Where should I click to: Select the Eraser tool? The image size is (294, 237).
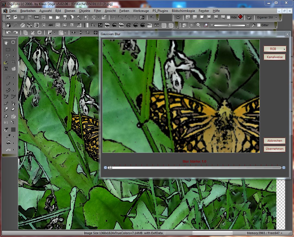click(x=13, y=110)
